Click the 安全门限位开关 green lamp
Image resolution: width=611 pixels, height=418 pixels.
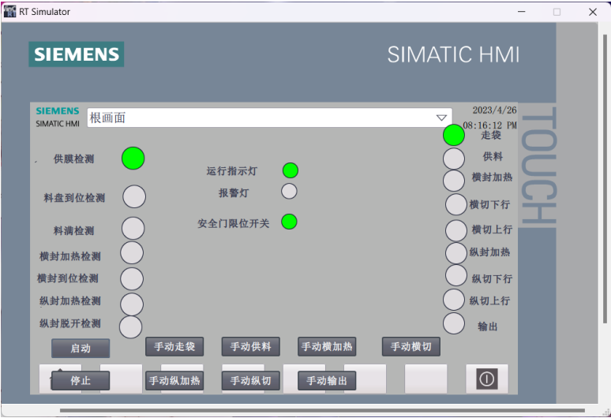(x=289, y=222)
